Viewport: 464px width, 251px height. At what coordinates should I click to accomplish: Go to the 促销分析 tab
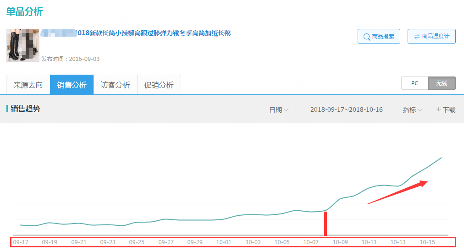click(159, 85)
